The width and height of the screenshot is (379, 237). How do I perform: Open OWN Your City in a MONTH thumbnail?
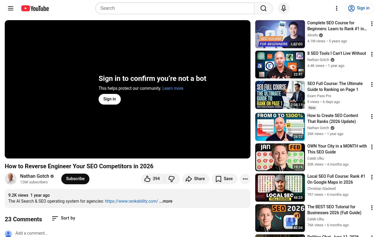pyautogui.click(x=280, y=157)
